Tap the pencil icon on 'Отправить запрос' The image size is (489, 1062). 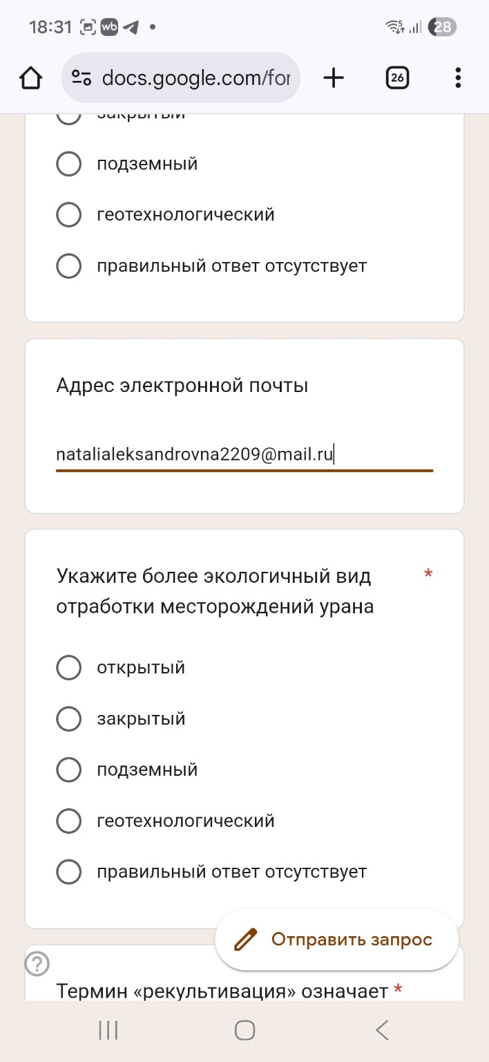[x=243, y=939]
